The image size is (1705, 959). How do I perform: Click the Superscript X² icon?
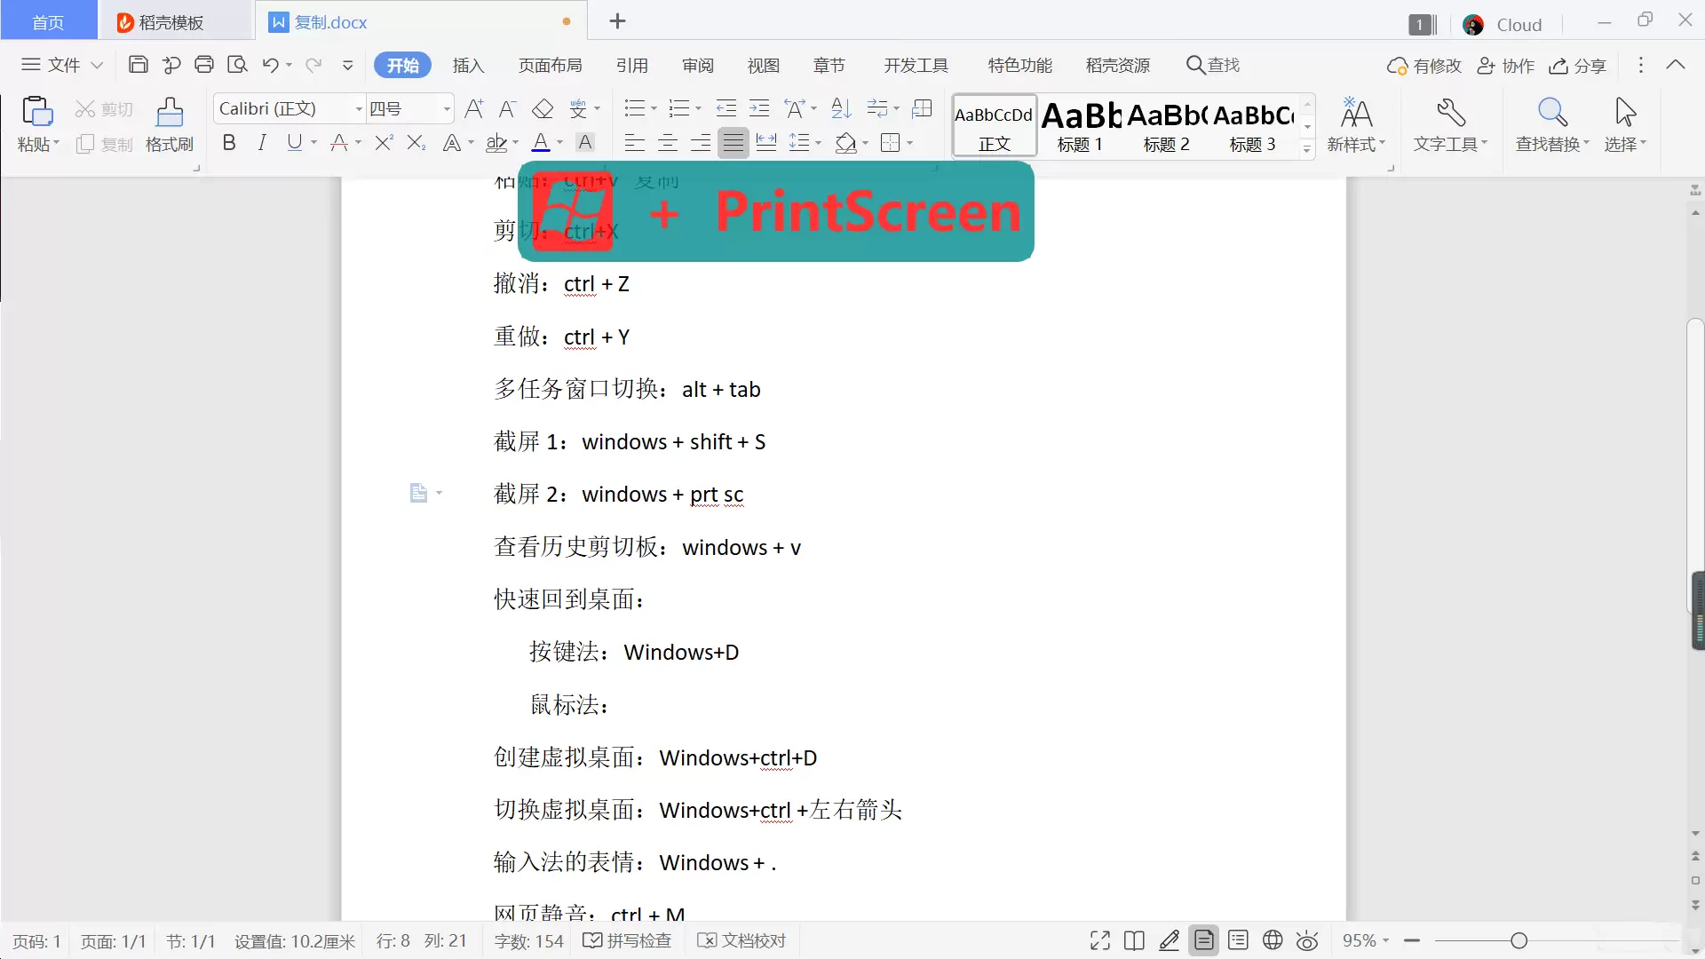384,142
